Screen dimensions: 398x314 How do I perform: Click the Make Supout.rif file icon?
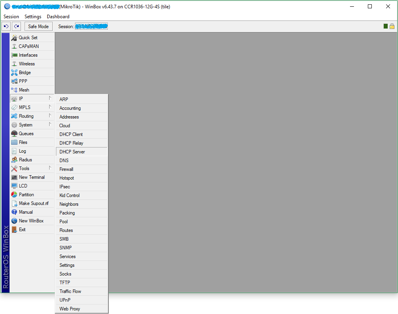tap(14, 203)
